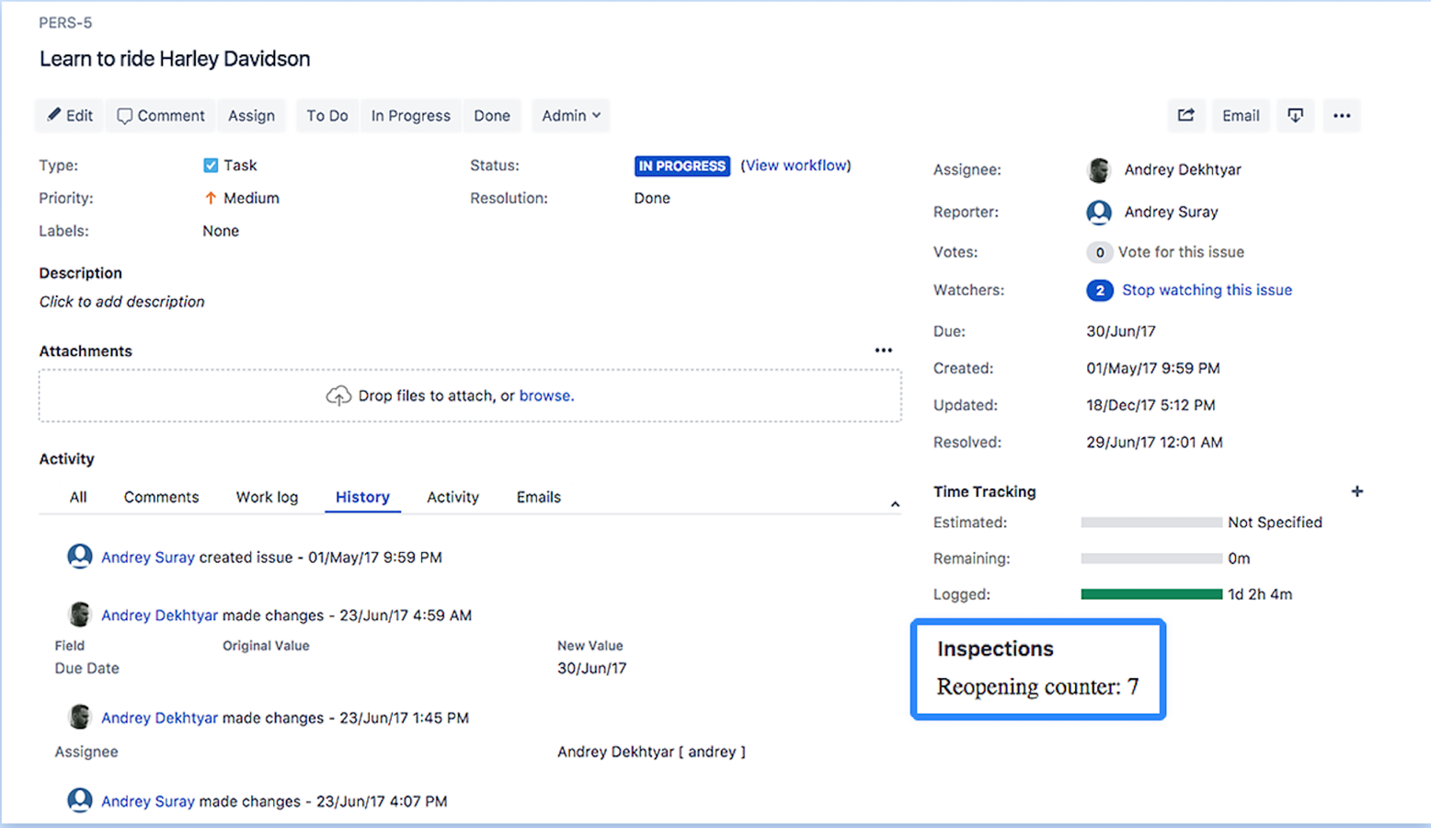Open the Attachments options ellipsis
This screenshot has height=828, width=1431.
click(884, 351)
